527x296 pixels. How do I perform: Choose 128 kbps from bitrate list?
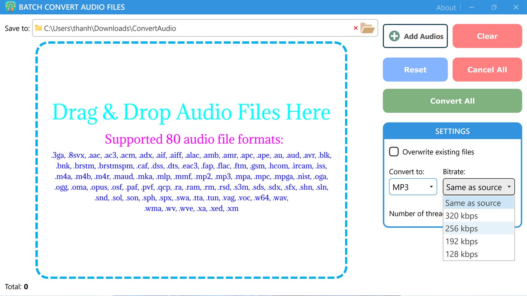[x=479, y=254]
